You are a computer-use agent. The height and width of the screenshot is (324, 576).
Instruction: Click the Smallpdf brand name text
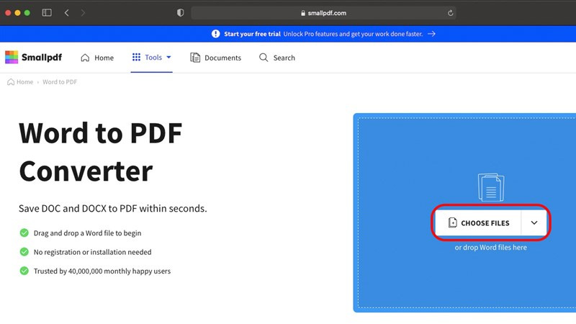point(42,58)
